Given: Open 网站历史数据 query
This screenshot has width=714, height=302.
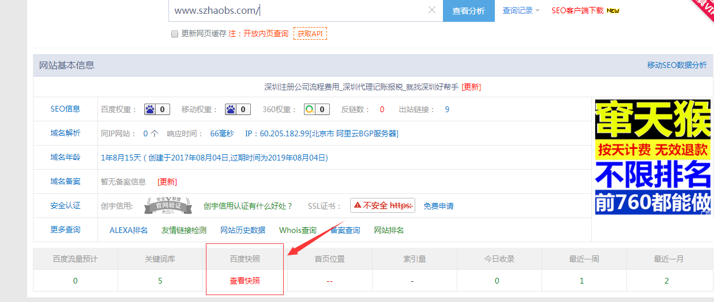Looking at the screenshot, I should pyautogui.click(x=243, y=230).
